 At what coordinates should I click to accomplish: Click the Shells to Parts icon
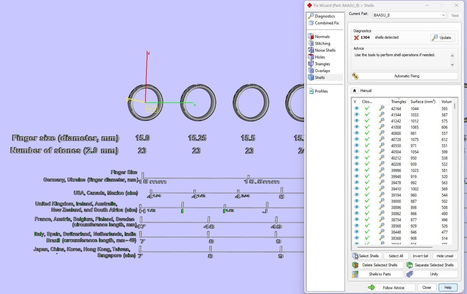[355, 274]
